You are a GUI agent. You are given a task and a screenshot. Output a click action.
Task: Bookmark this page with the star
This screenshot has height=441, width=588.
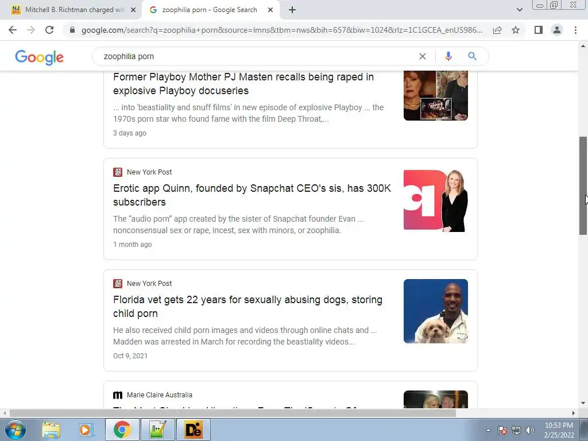[516, 30]
